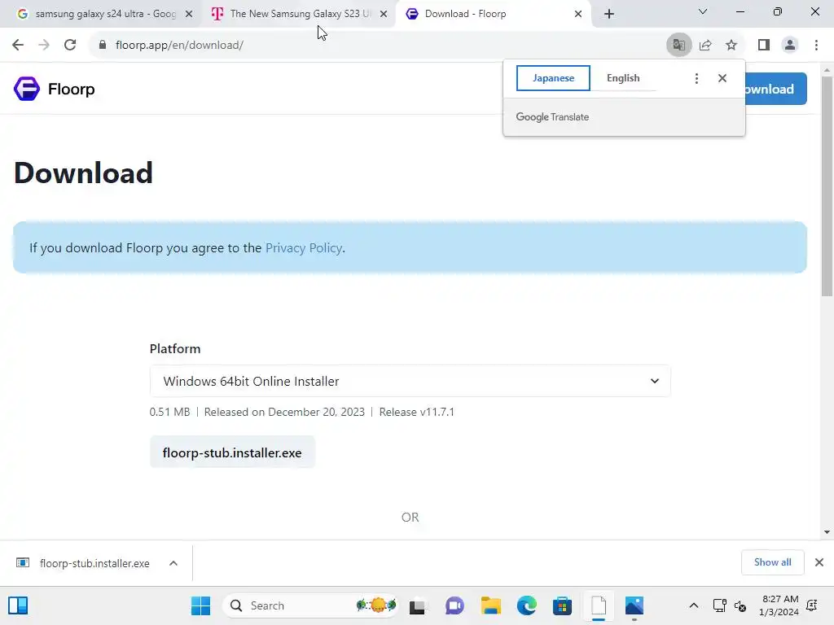Viewport: 834px width, 625px height.
Task: Open the notifications bell icon
Action: coord(812,605)
